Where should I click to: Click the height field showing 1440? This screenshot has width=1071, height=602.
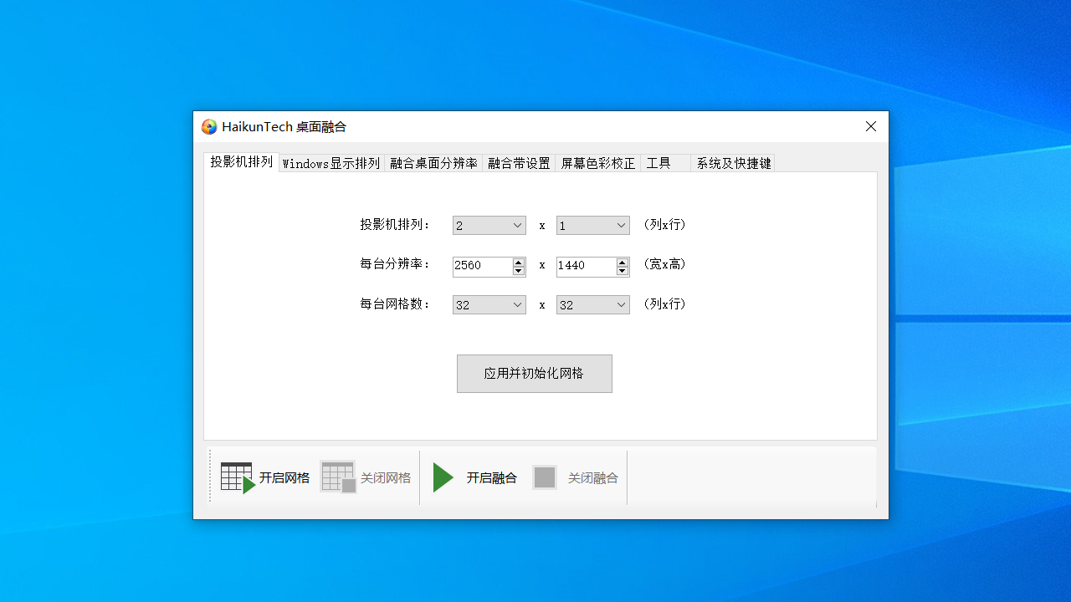(586, 266)
